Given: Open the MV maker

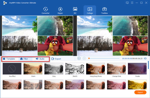Looking at the screenshot, I should [75, 11].
